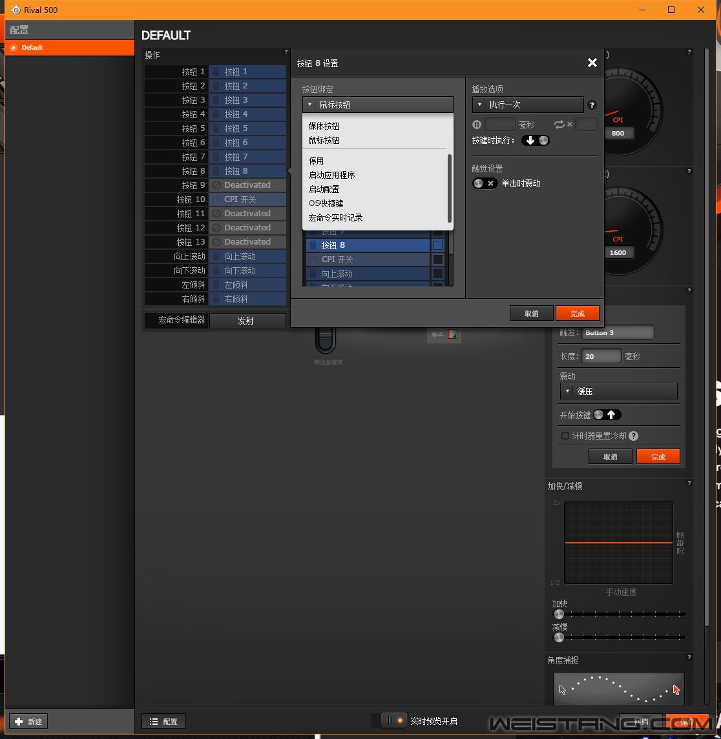Click mouse icon in dialog list 按钮 8 row

313,245
